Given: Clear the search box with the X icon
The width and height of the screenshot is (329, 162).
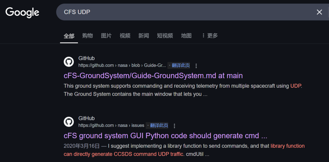Looking at the screenshot, I should point(319,12).
